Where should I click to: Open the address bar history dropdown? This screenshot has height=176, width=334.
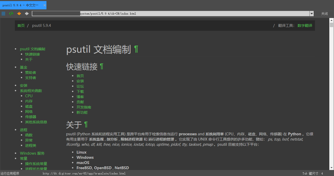coord(312,13)
